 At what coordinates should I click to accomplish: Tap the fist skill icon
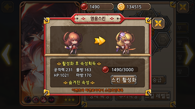coord(36,100)
